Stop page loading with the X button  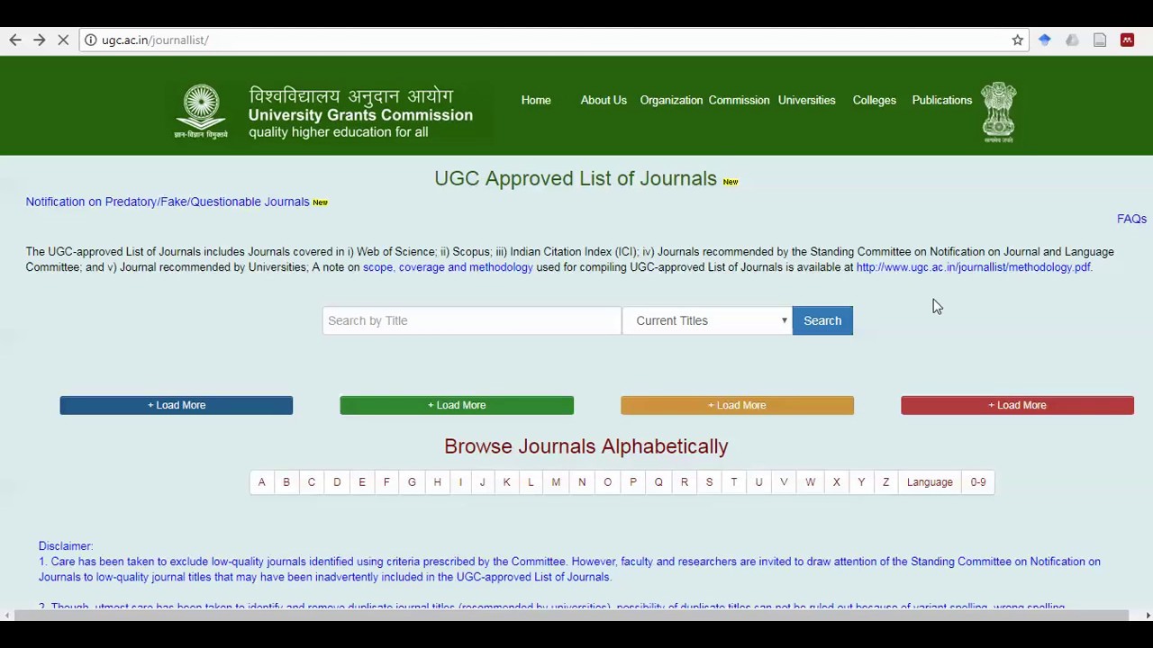(63, 40)
